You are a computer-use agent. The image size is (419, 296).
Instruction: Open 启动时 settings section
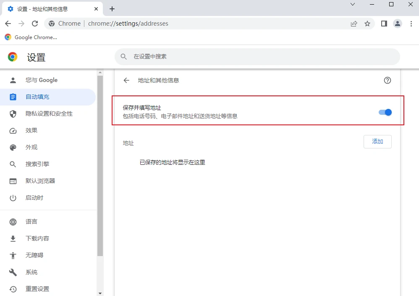point(48,198)
